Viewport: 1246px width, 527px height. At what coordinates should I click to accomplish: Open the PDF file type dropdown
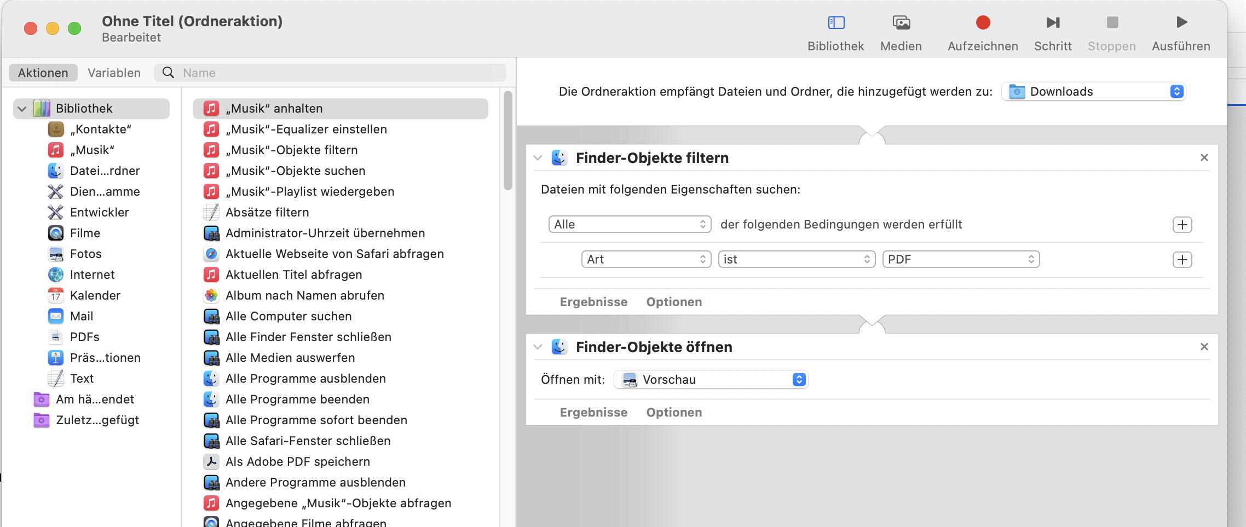[x=960, y=260]
